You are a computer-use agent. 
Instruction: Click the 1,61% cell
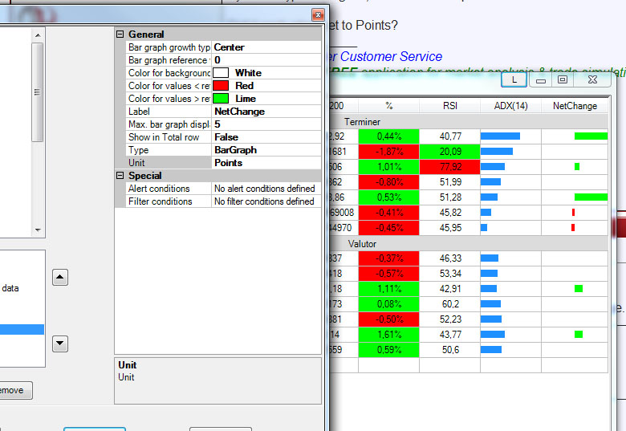[x=389, y=335]
